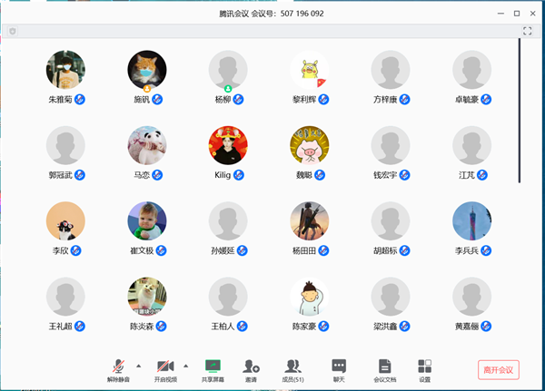Click the participant list vertical scrollbar

pos(520,111)
